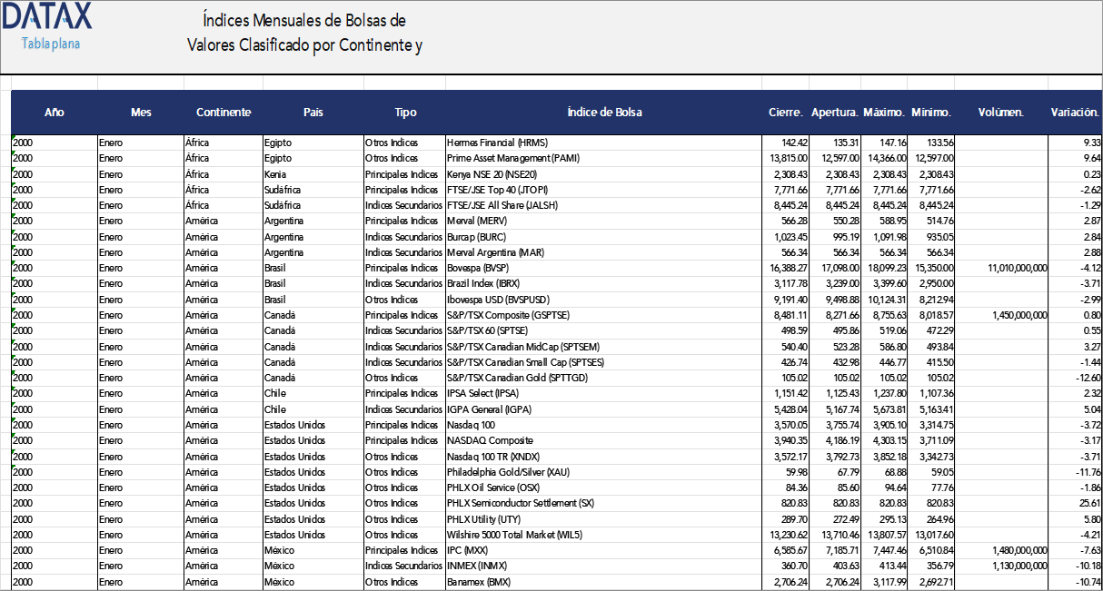Click the Cierre column header
The width and height of the screenshot is (1103, 591).
point(783,113)
